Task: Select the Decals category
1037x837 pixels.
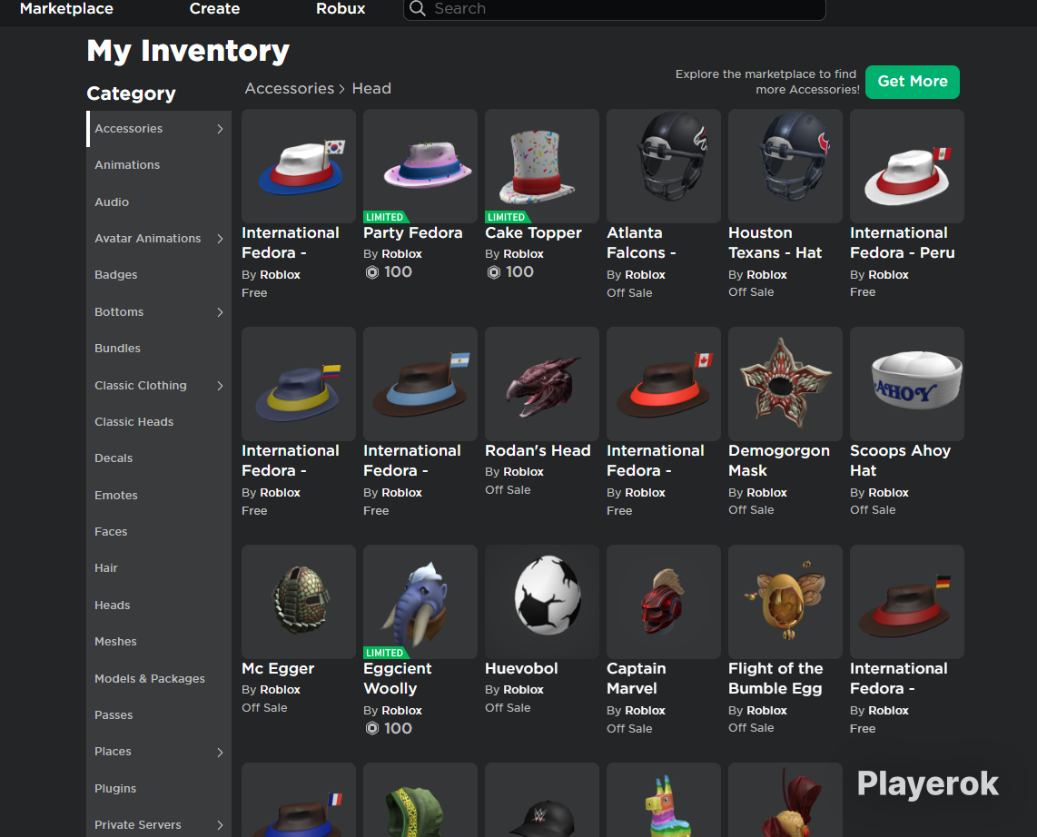Action: pos(114,458)
